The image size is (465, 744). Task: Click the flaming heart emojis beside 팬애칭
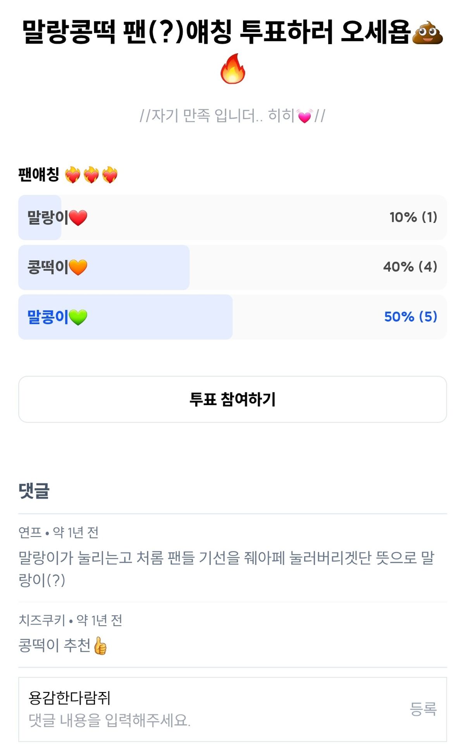click(x=91, y=175)
